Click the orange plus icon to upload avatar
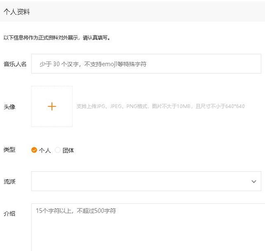 (x=52, y=106)
